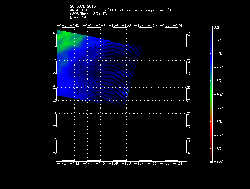Image resolution: width=250 pixels, height=189 pixels.
Task: Click latitude label 9 on the right axis
Action: pos(188,153)
